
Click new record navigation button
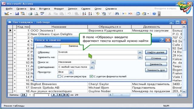[66, 95]
